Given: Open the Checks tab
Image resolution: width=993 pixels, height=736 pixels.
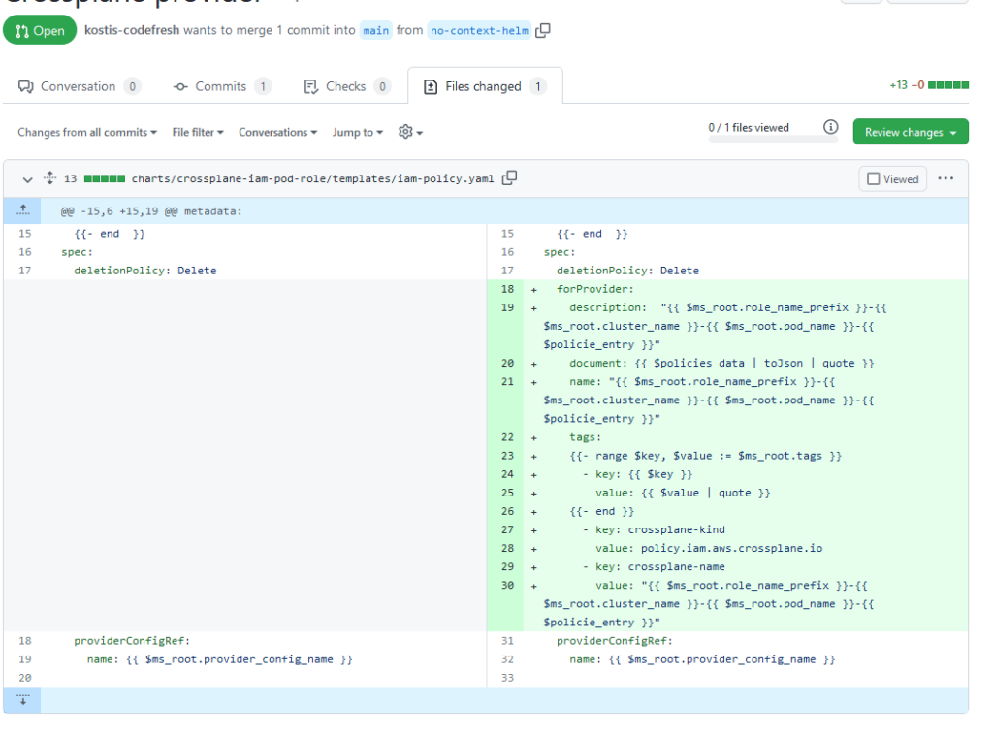Looking at the screenshot, I should (346, 86).
